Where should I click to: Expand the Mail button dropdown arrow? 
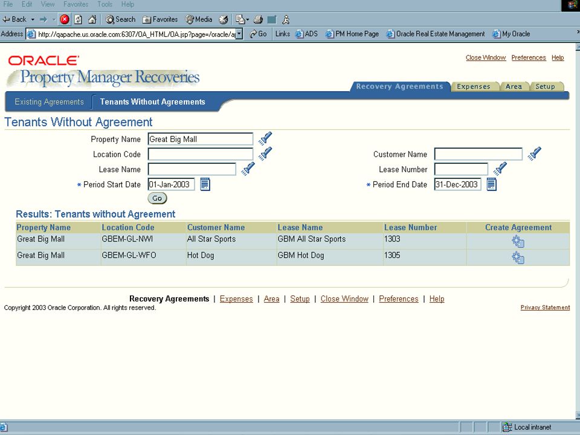click(248, 19)
